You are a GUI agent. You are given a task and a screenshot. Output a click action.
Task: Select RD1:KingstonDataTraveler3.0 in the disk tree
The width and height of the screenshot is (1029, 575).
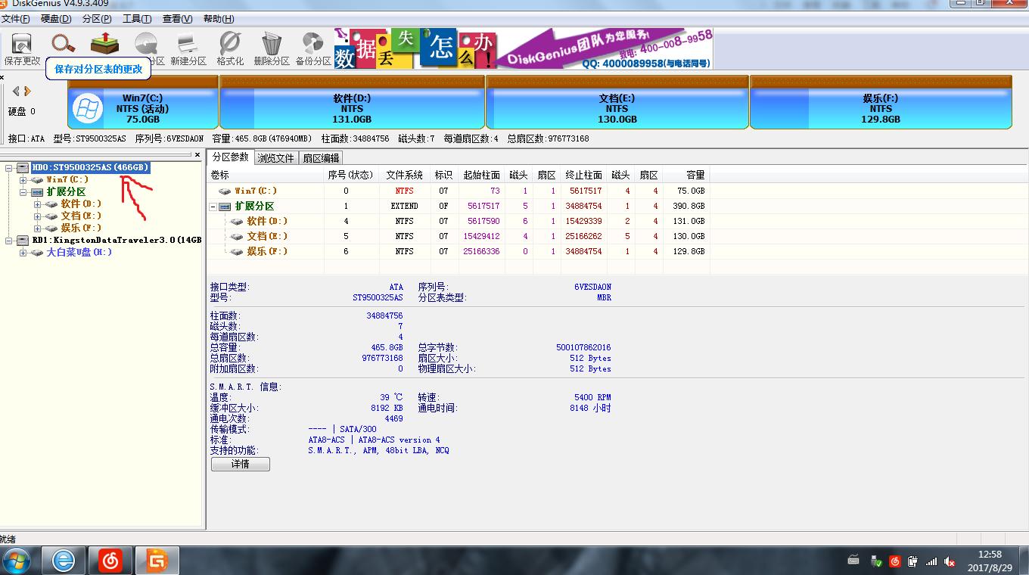117,241
